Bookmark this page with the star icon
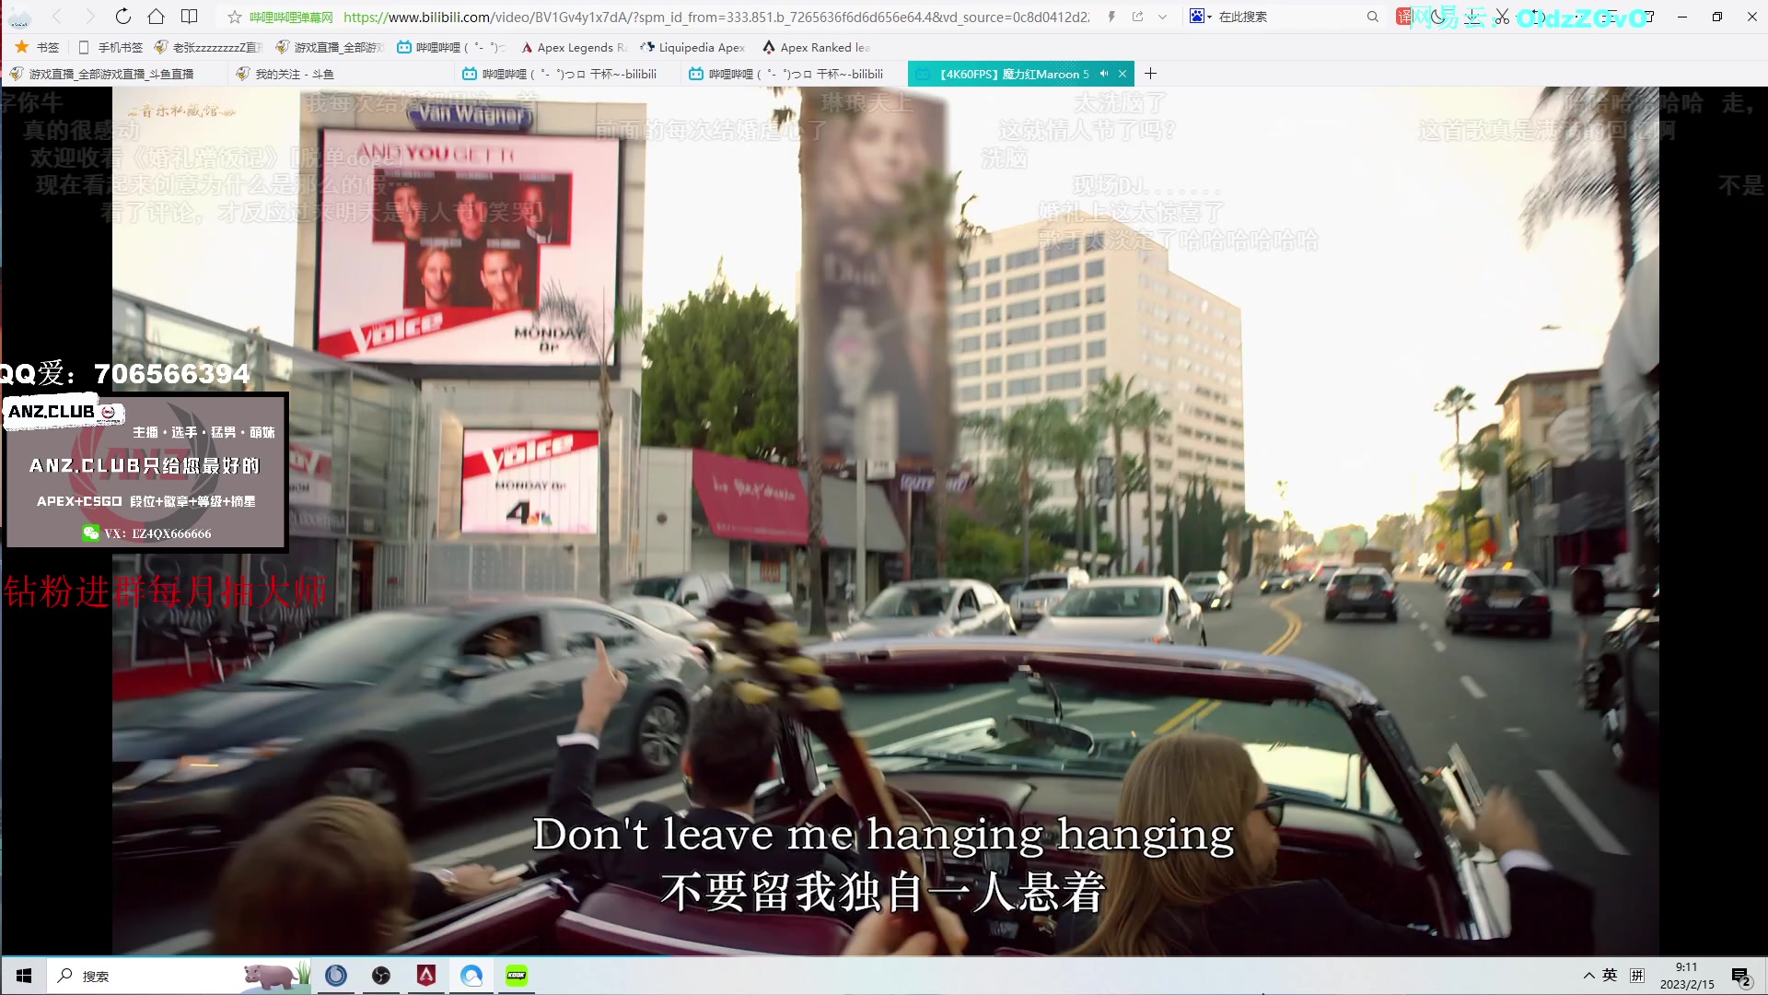The image size is (1768, 995). coord(235,17)
